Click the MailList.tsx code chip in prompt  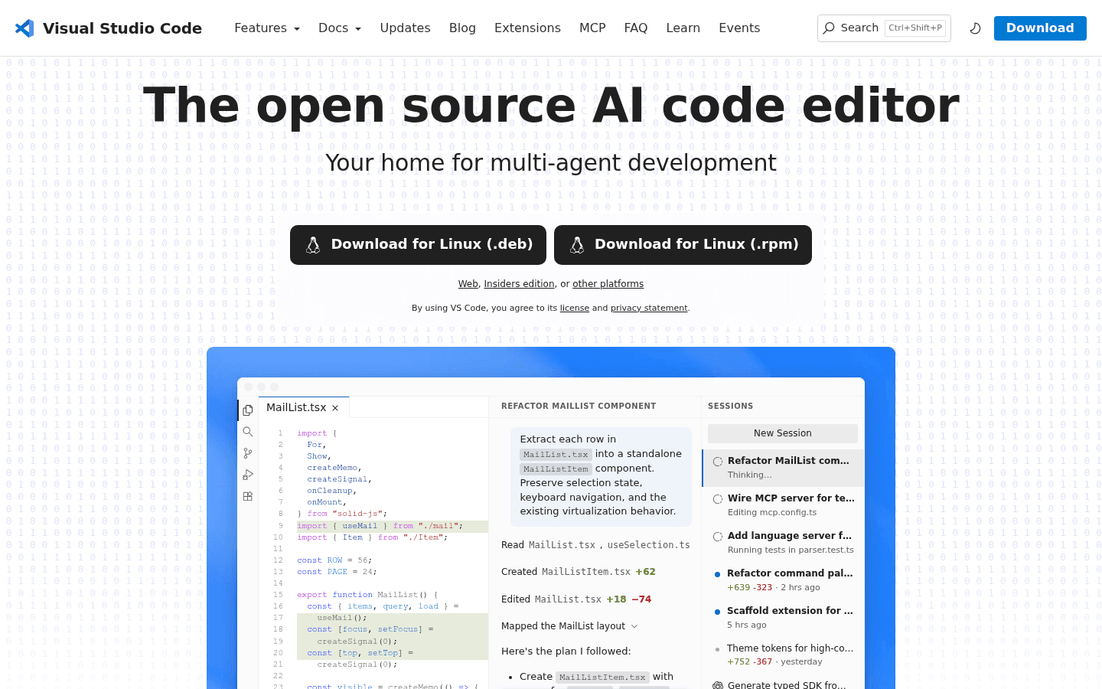pos(556,455)
